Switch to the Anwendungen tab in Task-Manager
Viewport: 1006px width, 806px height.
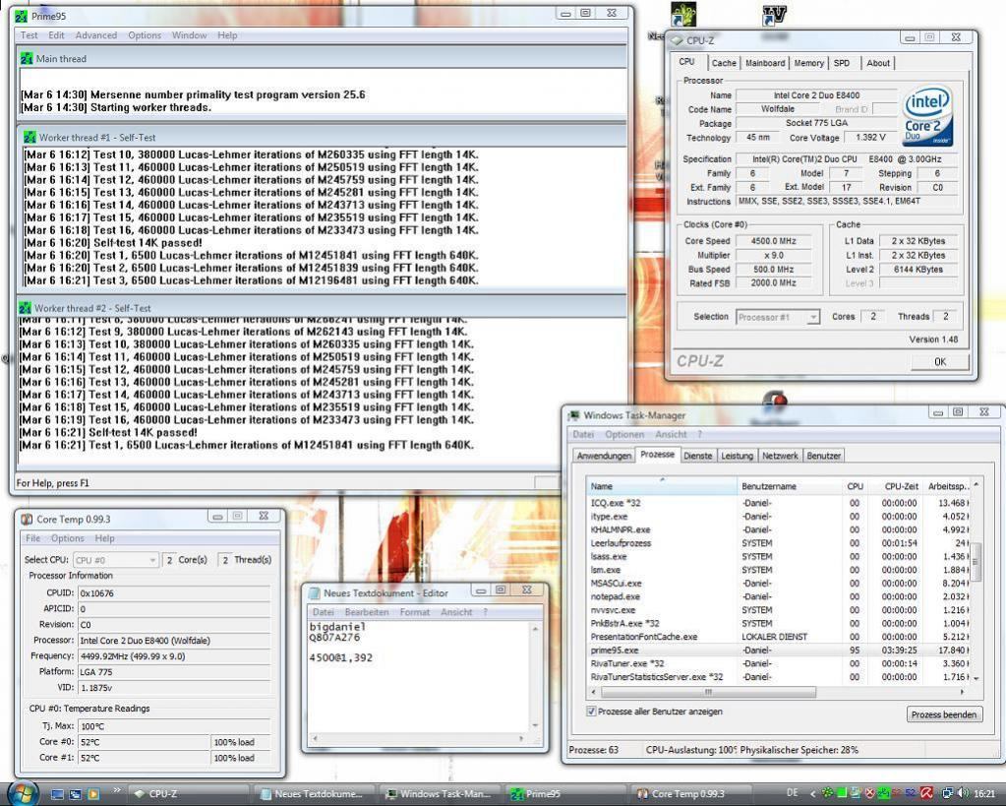(604, 456)
